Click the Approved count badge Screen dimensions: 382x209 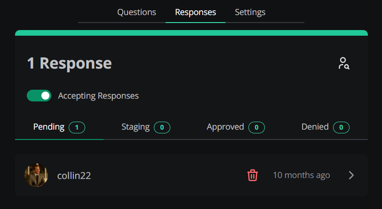pos(256,127)
